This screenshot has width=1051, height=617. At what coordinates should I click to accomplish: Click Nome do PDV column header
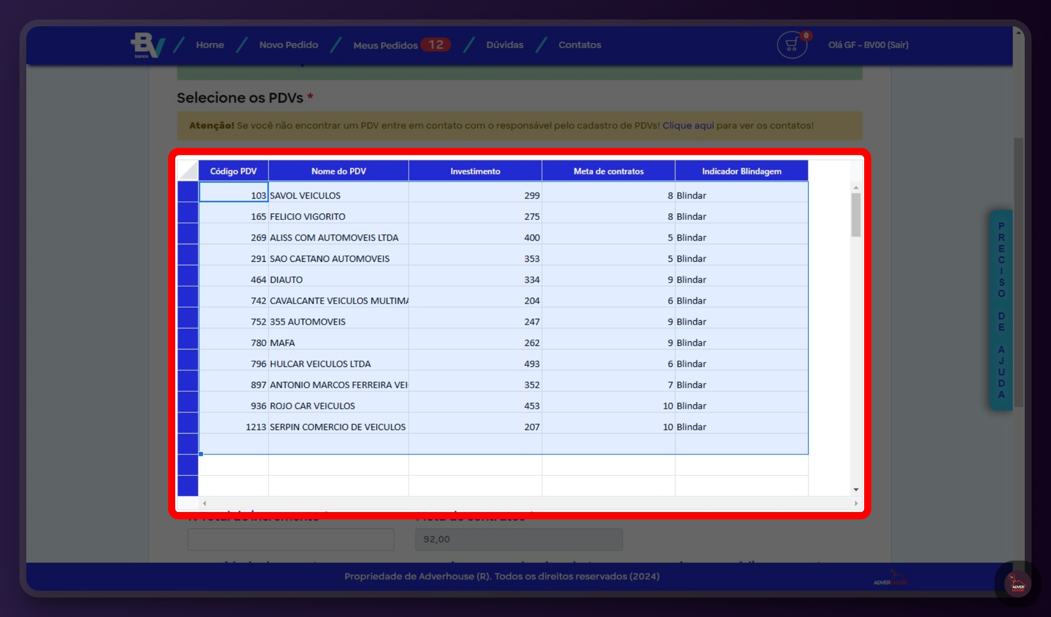tap(339, 171)
